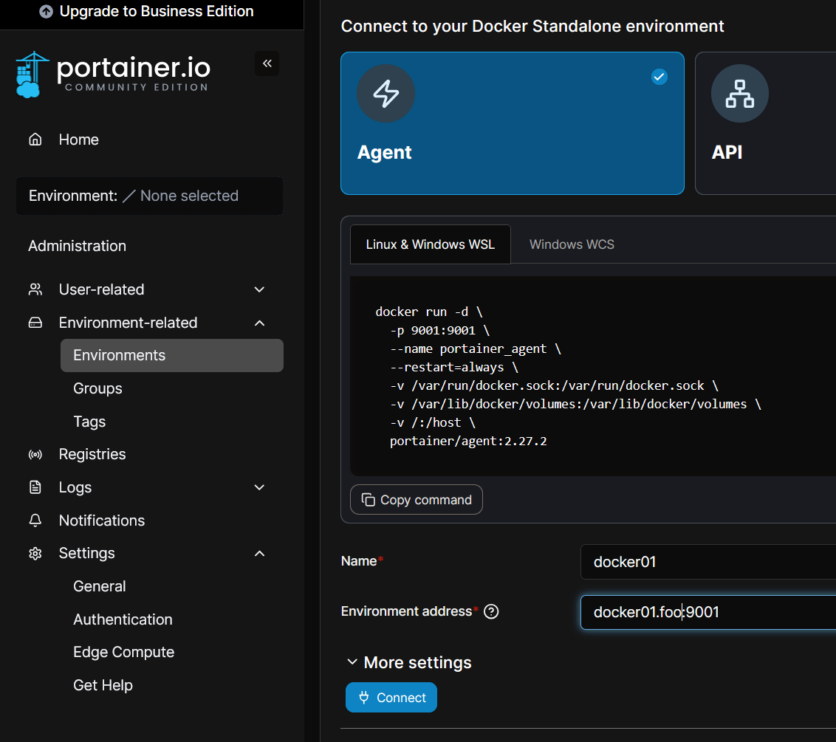Click the Upgrade to Business Edition banner

(x=146, y=12)
